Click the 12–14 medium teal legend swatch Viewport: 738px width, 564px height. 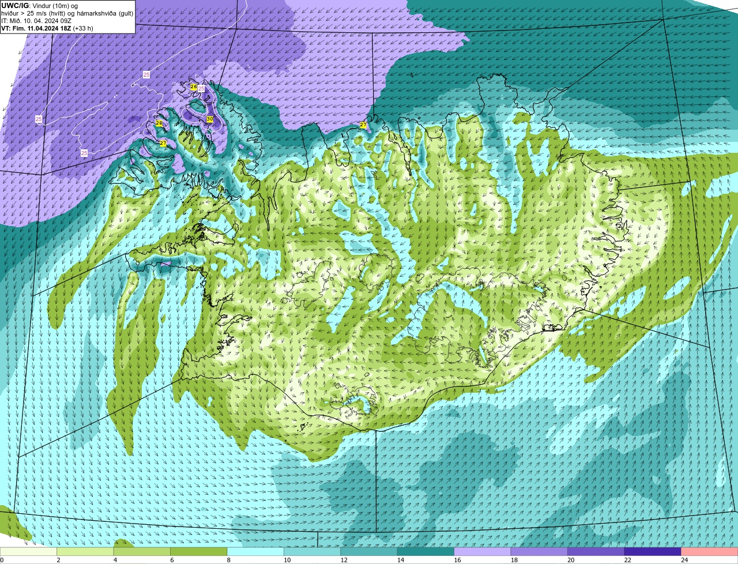coord(370,551)
